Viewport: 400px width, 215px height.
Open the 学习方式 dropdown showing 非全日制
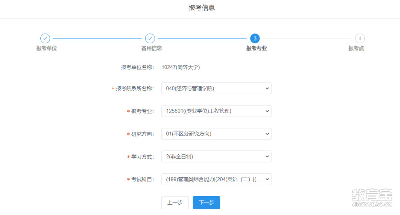(x=216, y=157)
